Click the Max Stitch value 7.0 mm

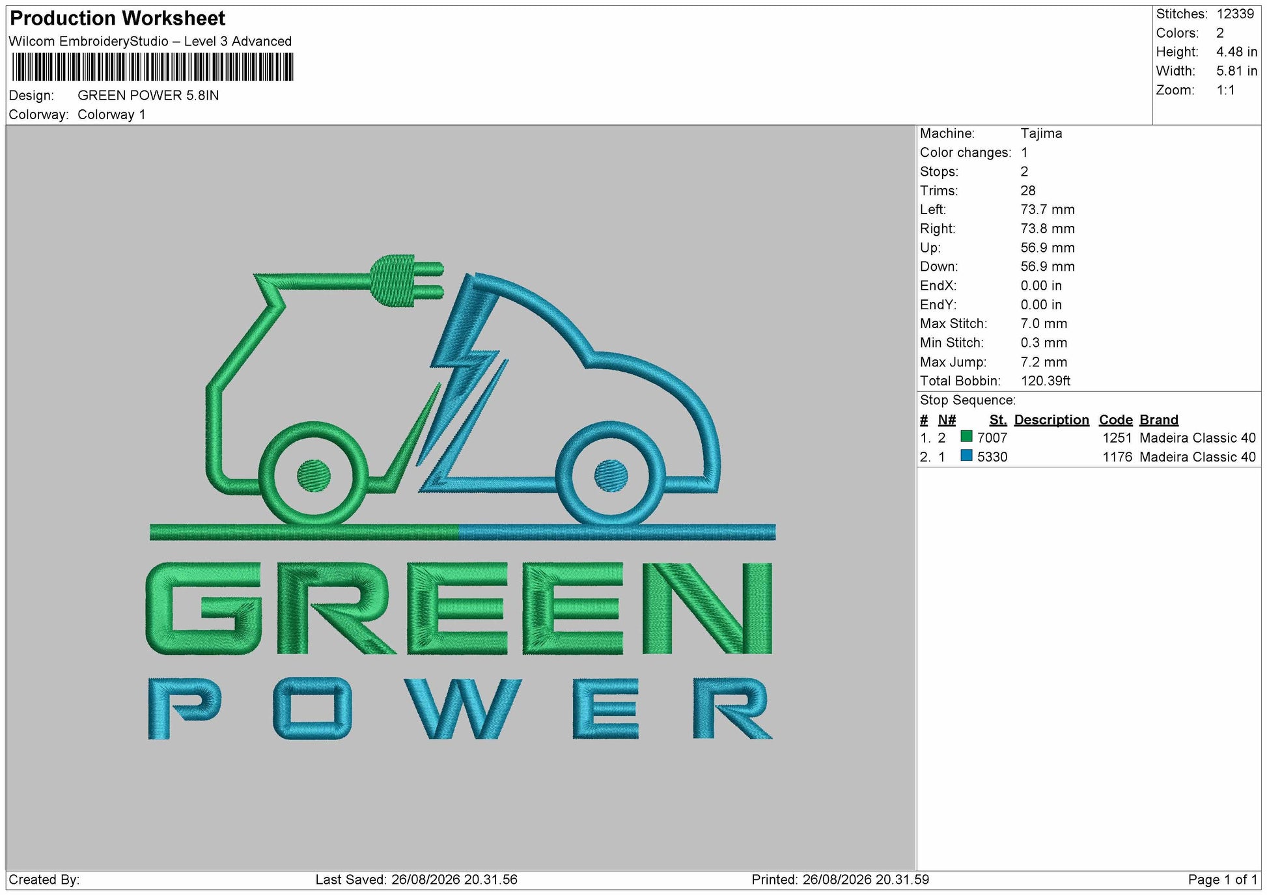pos(1044,324)
